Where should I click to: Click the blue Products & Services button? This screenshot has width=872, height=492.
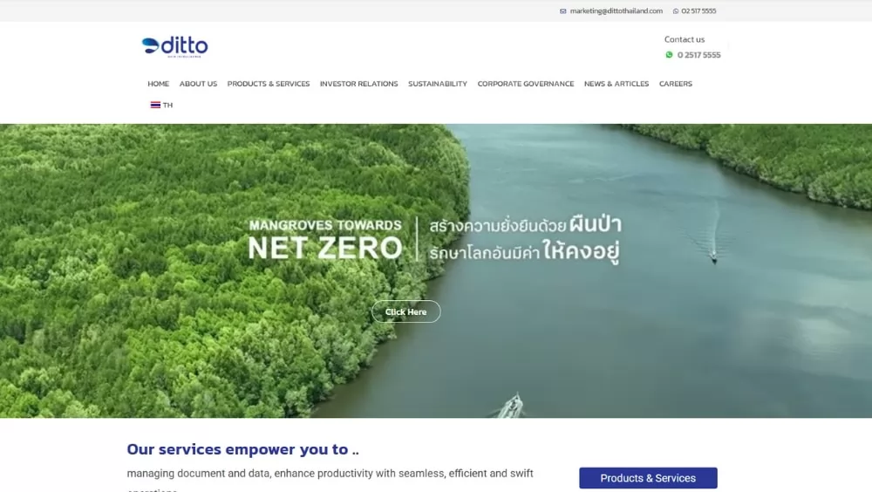648,478
